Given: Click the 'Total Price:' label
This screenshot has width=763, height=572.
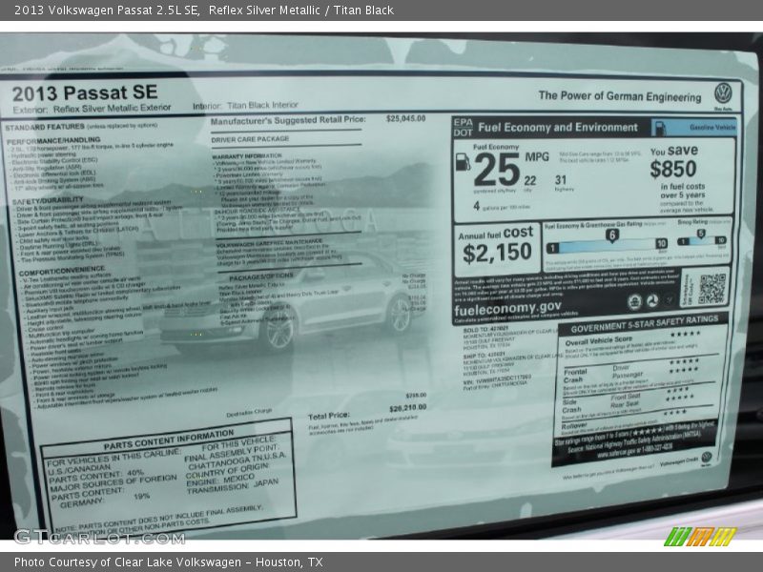Looking at the screenshot, I should tap(328, 416).
